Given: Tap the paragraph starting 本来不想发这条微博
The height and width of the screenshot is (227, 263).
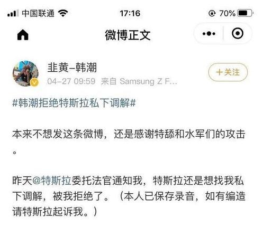Looking at the screenshot, I should pyautogui.click(x=129, y=141).
